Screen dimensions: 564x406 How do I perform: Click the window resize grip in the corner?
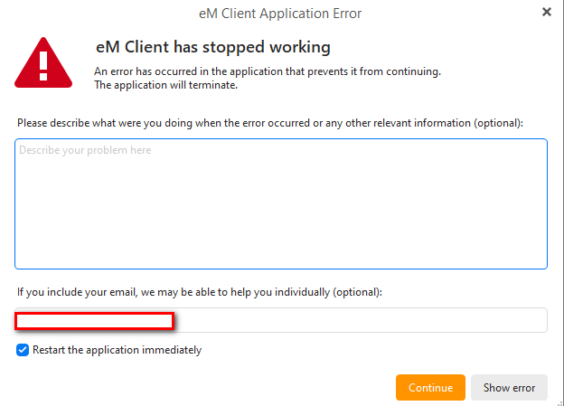coord(560,402)
